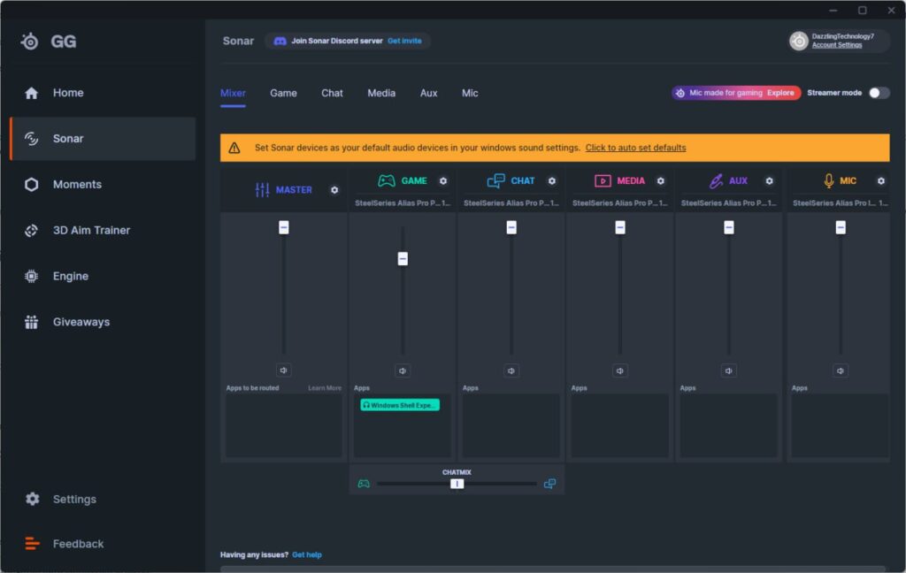Click to auto set defaults link
Viewport: 906px width, 573px height.
click(x=635, y=148)
